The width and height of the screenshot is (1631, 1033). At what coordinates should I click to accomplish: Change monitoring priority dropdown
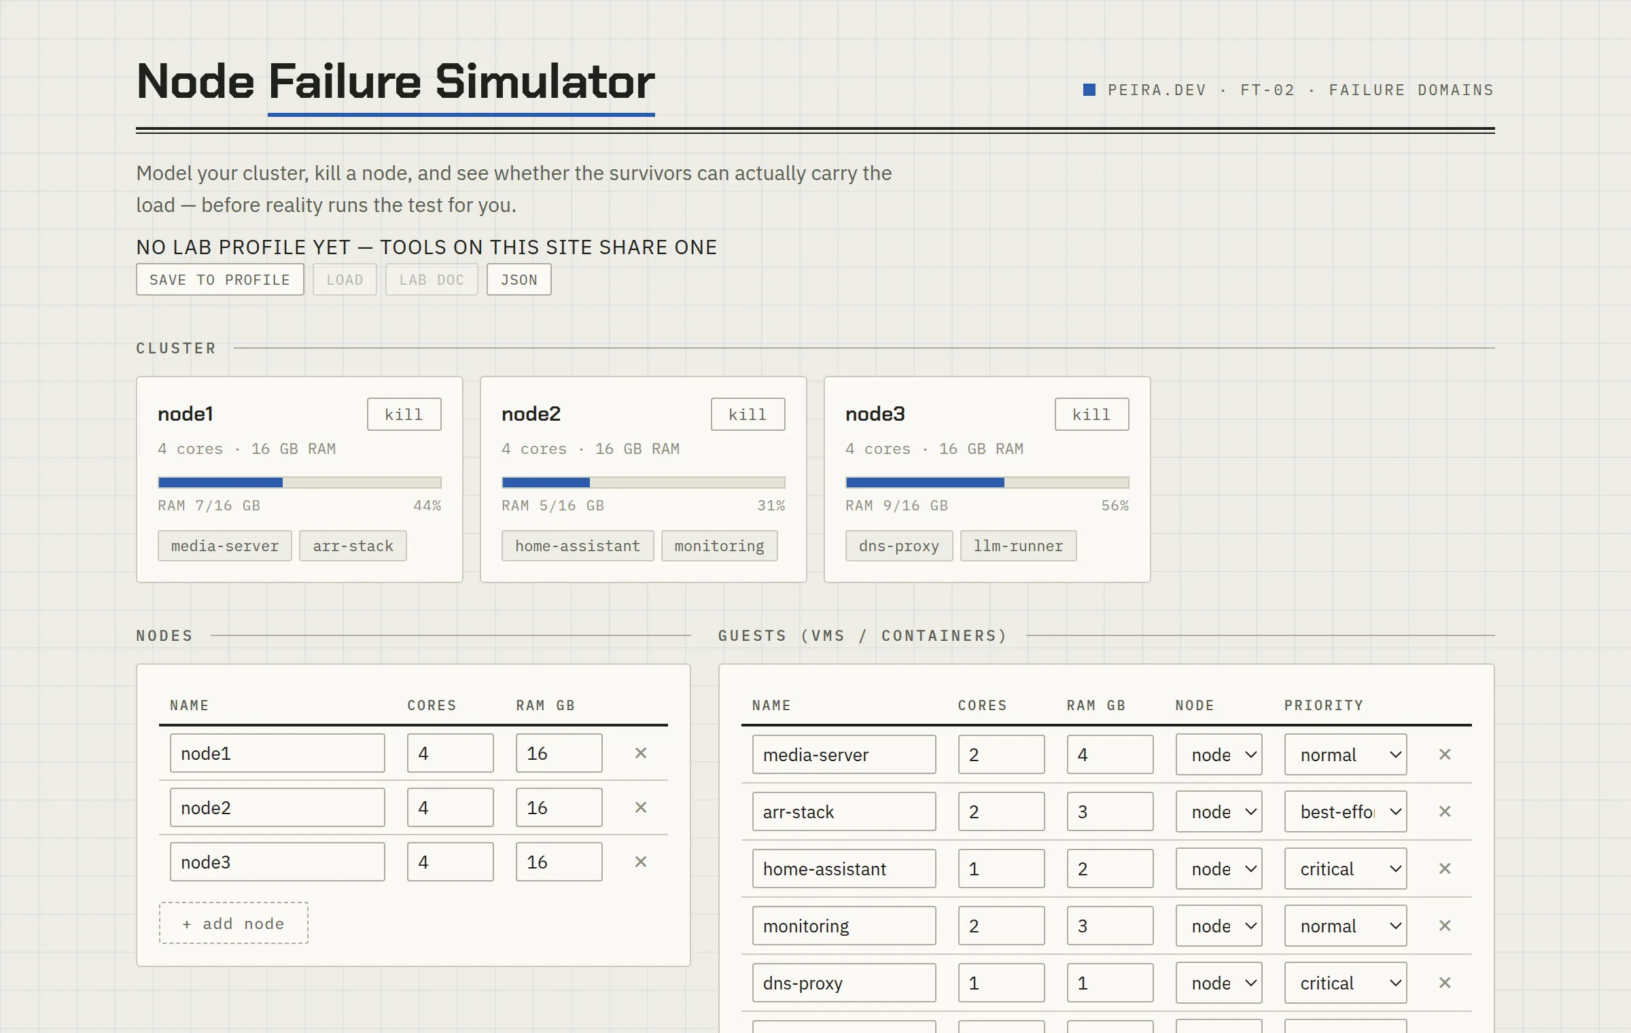pos(1346,926)
